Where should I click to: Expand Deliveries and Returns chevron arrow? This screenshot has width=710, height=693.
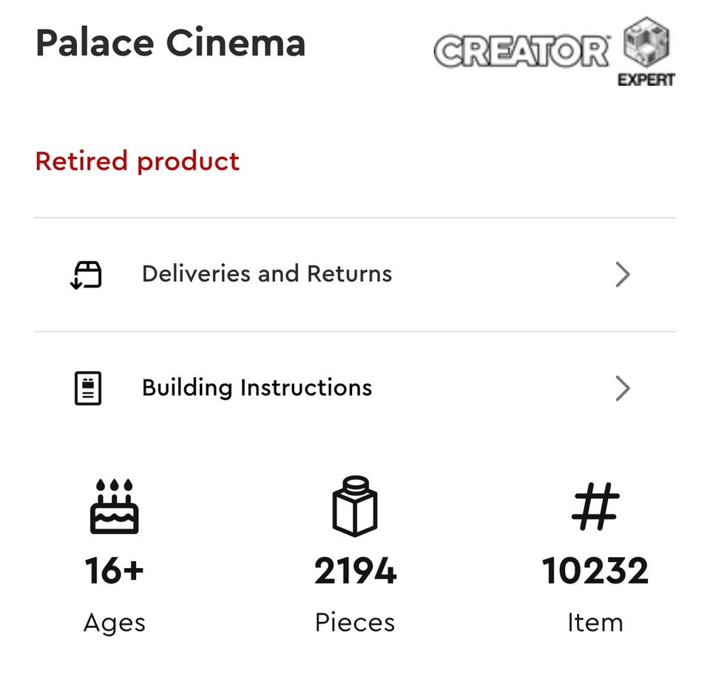point(623,274)
